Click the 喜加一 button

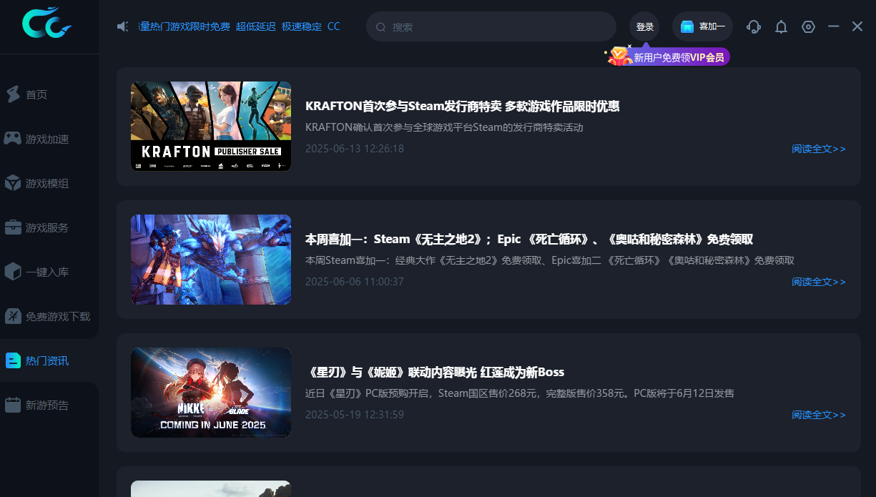702,26
